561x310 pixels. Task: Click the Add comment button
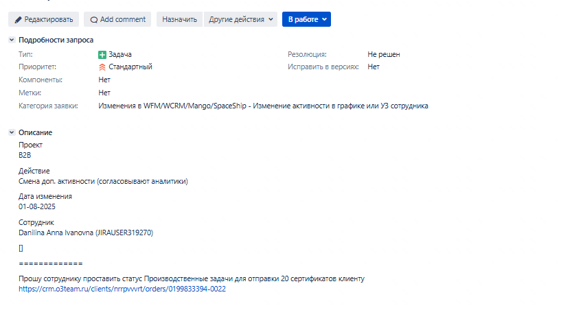tap(117, 19)
